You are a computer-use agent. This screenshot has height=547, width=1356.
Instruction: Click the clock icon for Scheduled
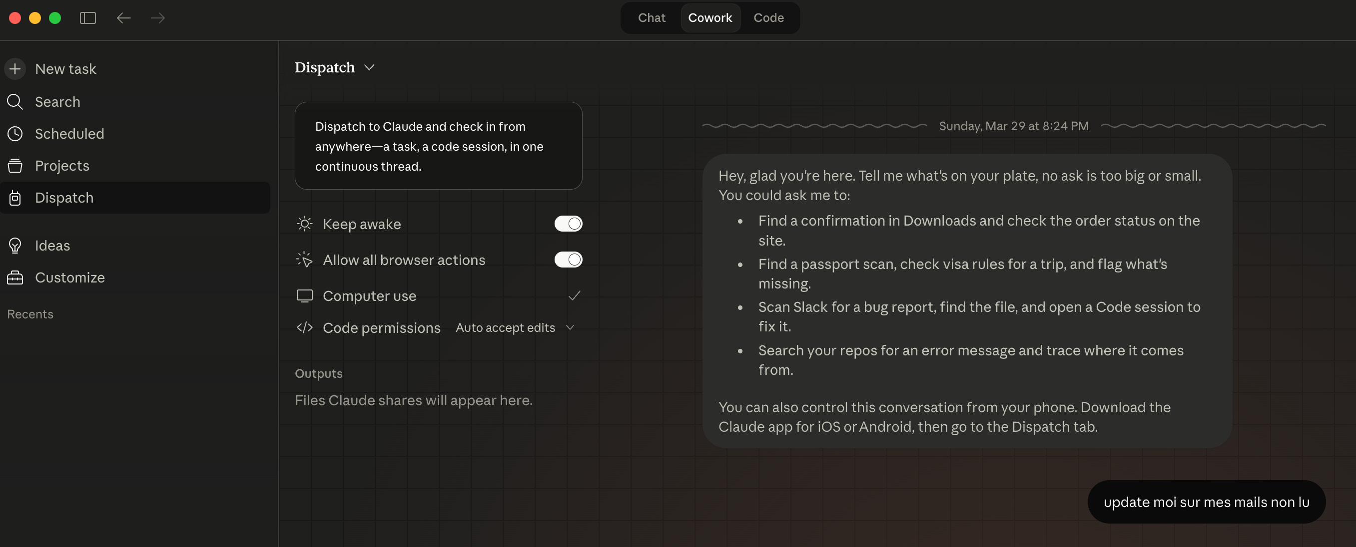[15, 134]
